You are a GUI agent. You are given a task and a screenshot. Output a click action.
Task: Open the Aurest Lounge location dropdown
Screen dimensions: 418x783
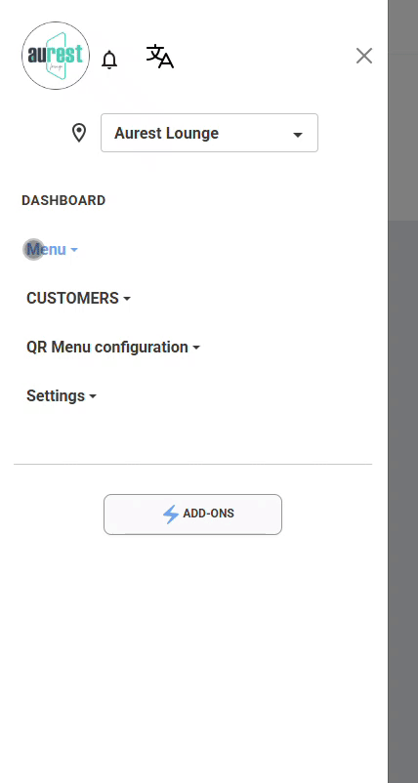pyautogui.click(x=209, y=133)
